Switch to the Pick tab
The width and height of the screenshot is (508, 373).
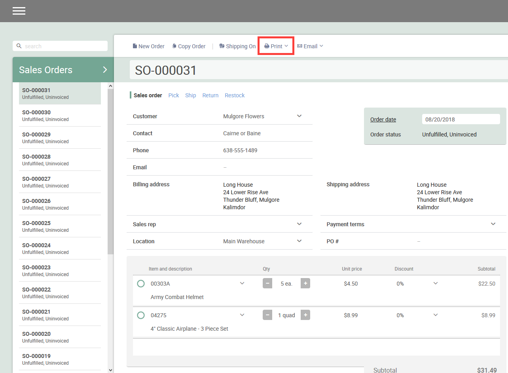click(173, 95)
